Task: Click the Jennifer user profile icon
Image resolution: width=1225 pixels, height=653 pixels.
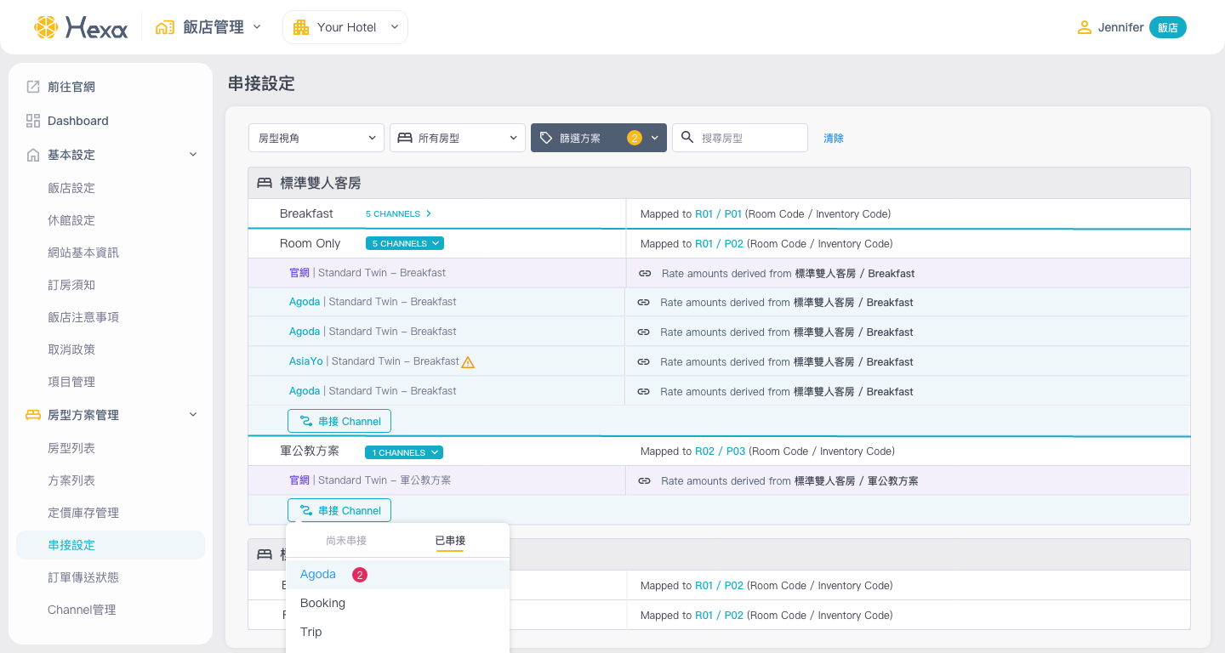Action: [x=1084, y=27]
